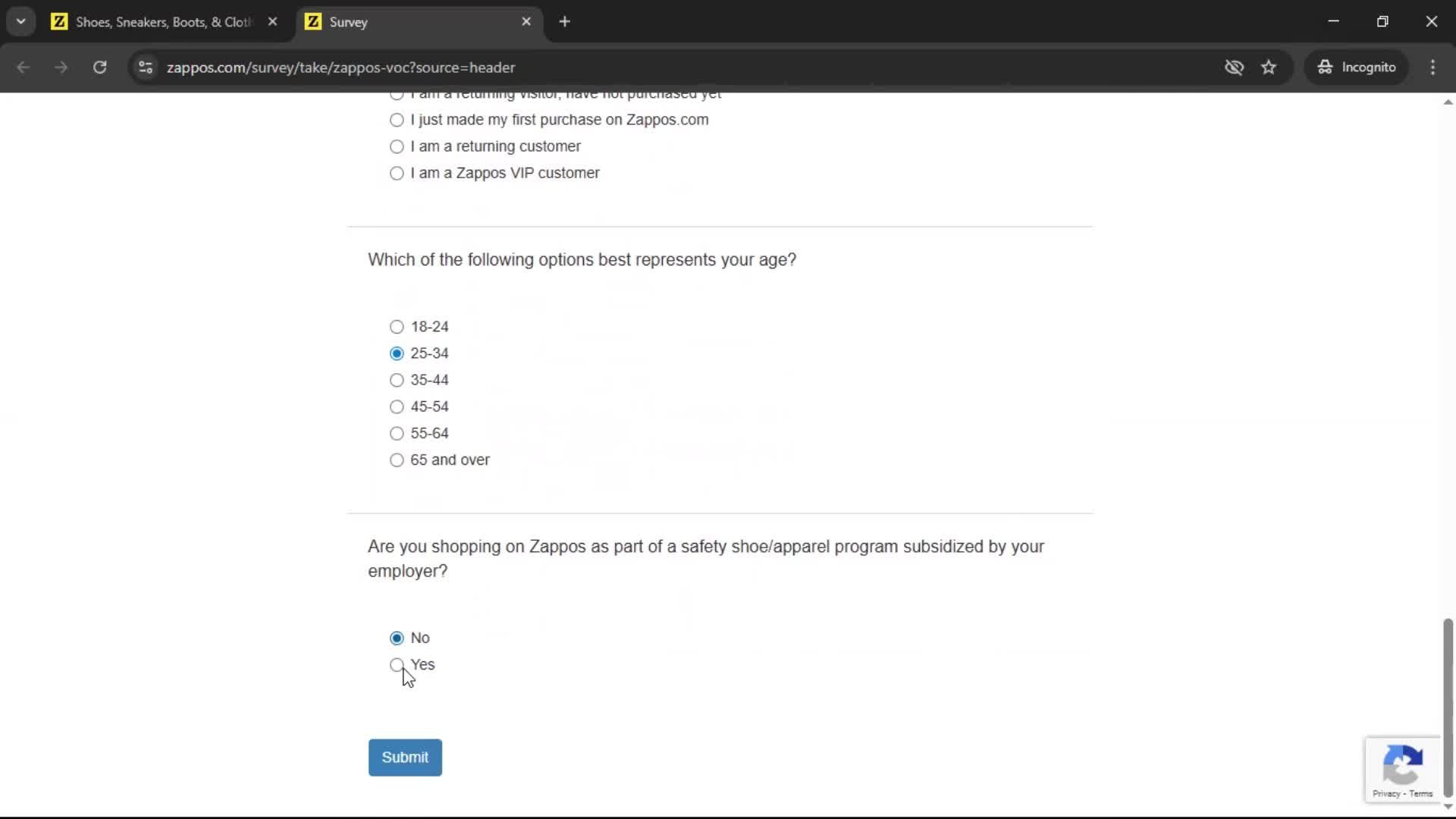Viewport: 1456px width, 819px height.
Task: Click the scrollbar up arrow
Action: coord(1448,102)
